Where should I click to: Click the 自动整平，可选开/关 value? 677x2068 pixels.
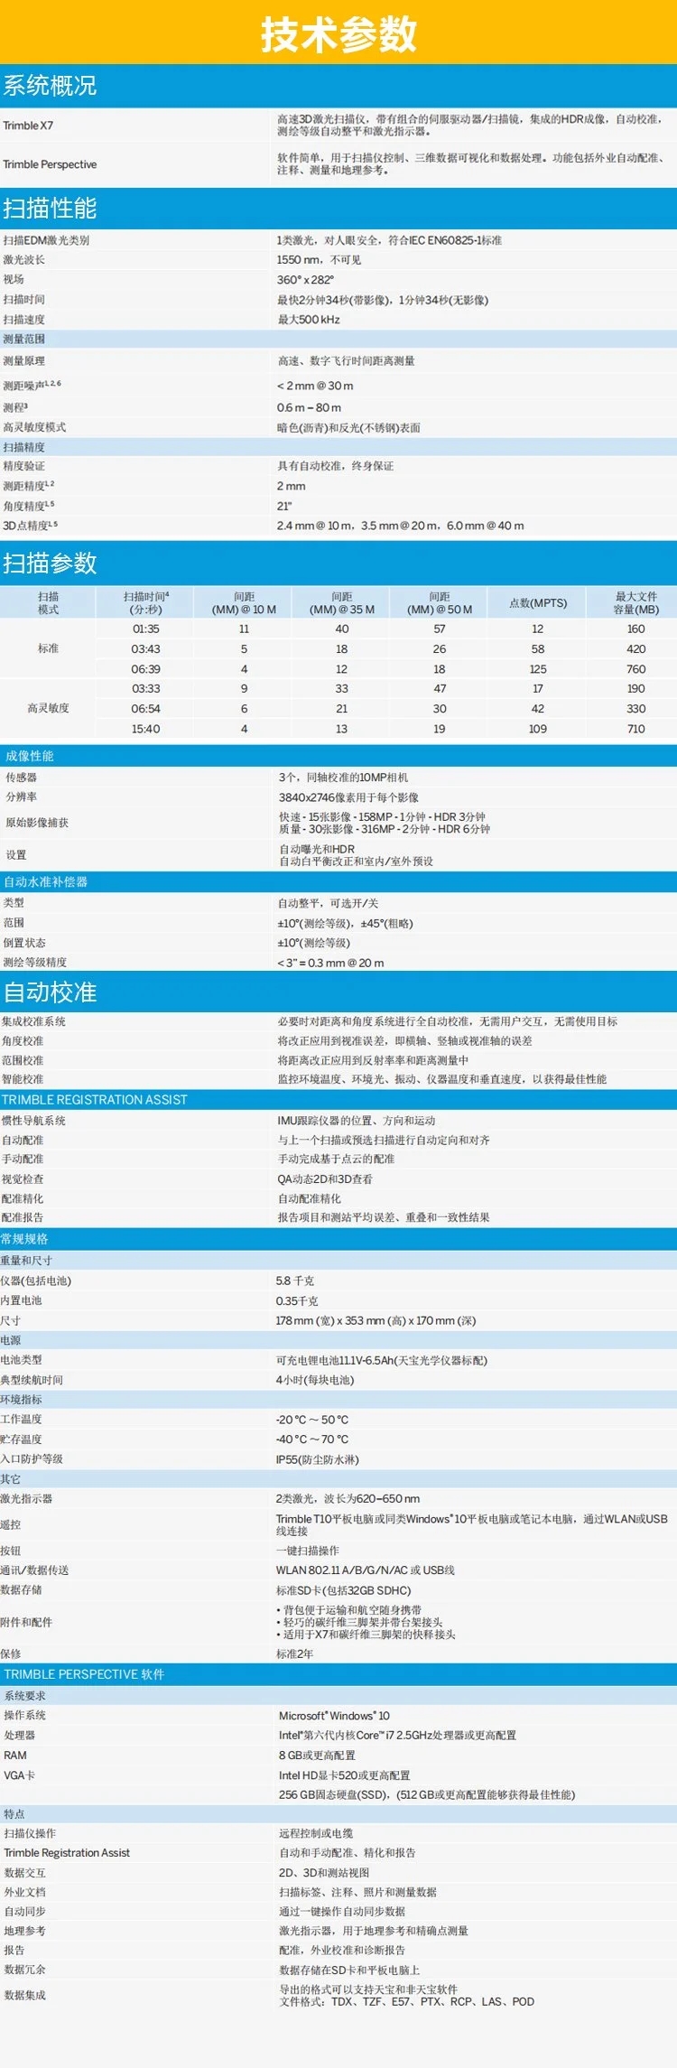coord(328,903)
